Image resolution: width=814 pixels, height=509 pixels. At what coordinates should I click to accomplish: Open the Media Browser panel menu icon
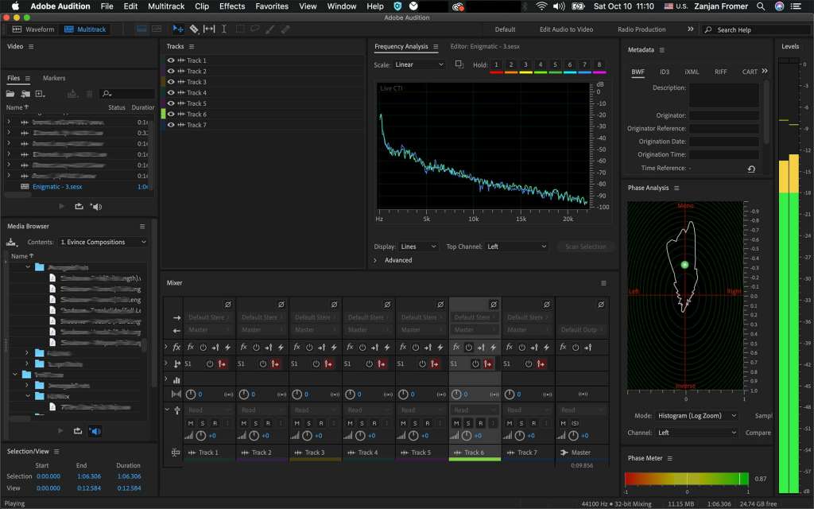coord(142,227)
